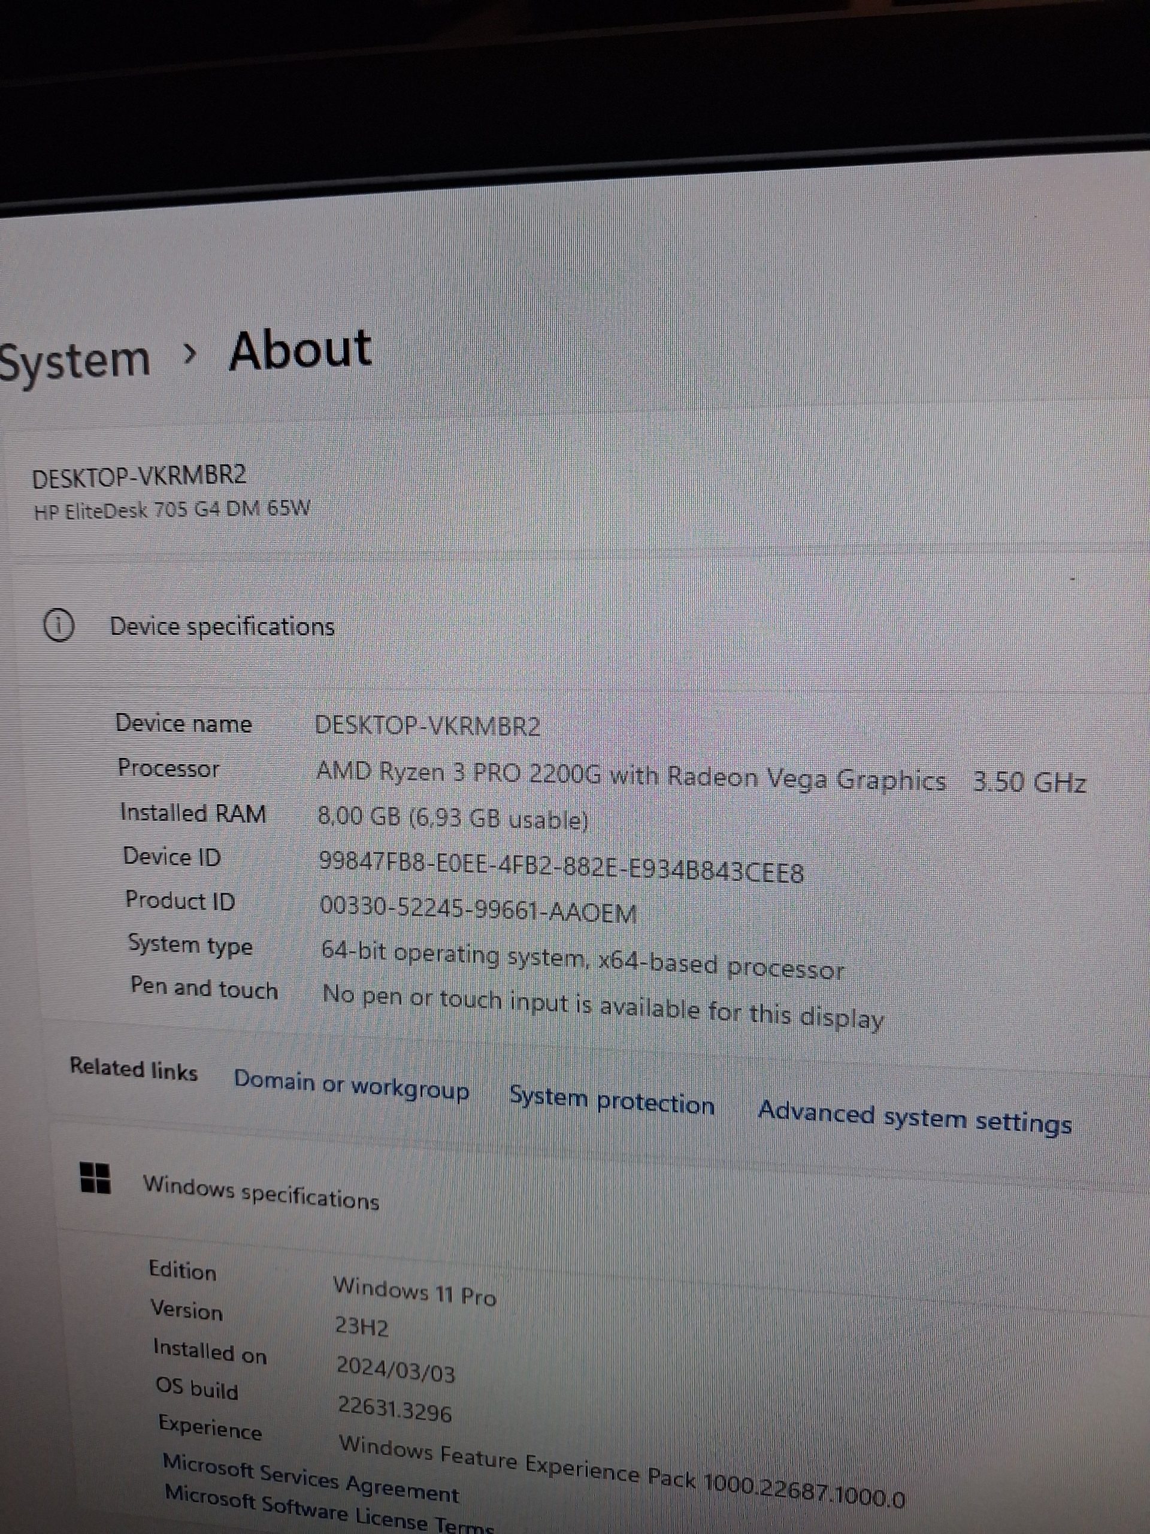Click No pen or touch input text
The width and height of the screenshot is (1150, 1534).
pyautogui.click(x=603, y=1007)
